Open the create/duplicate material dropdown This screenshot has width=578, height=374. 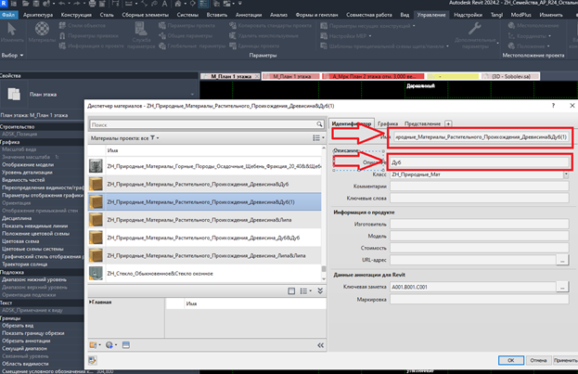[96, 345]
